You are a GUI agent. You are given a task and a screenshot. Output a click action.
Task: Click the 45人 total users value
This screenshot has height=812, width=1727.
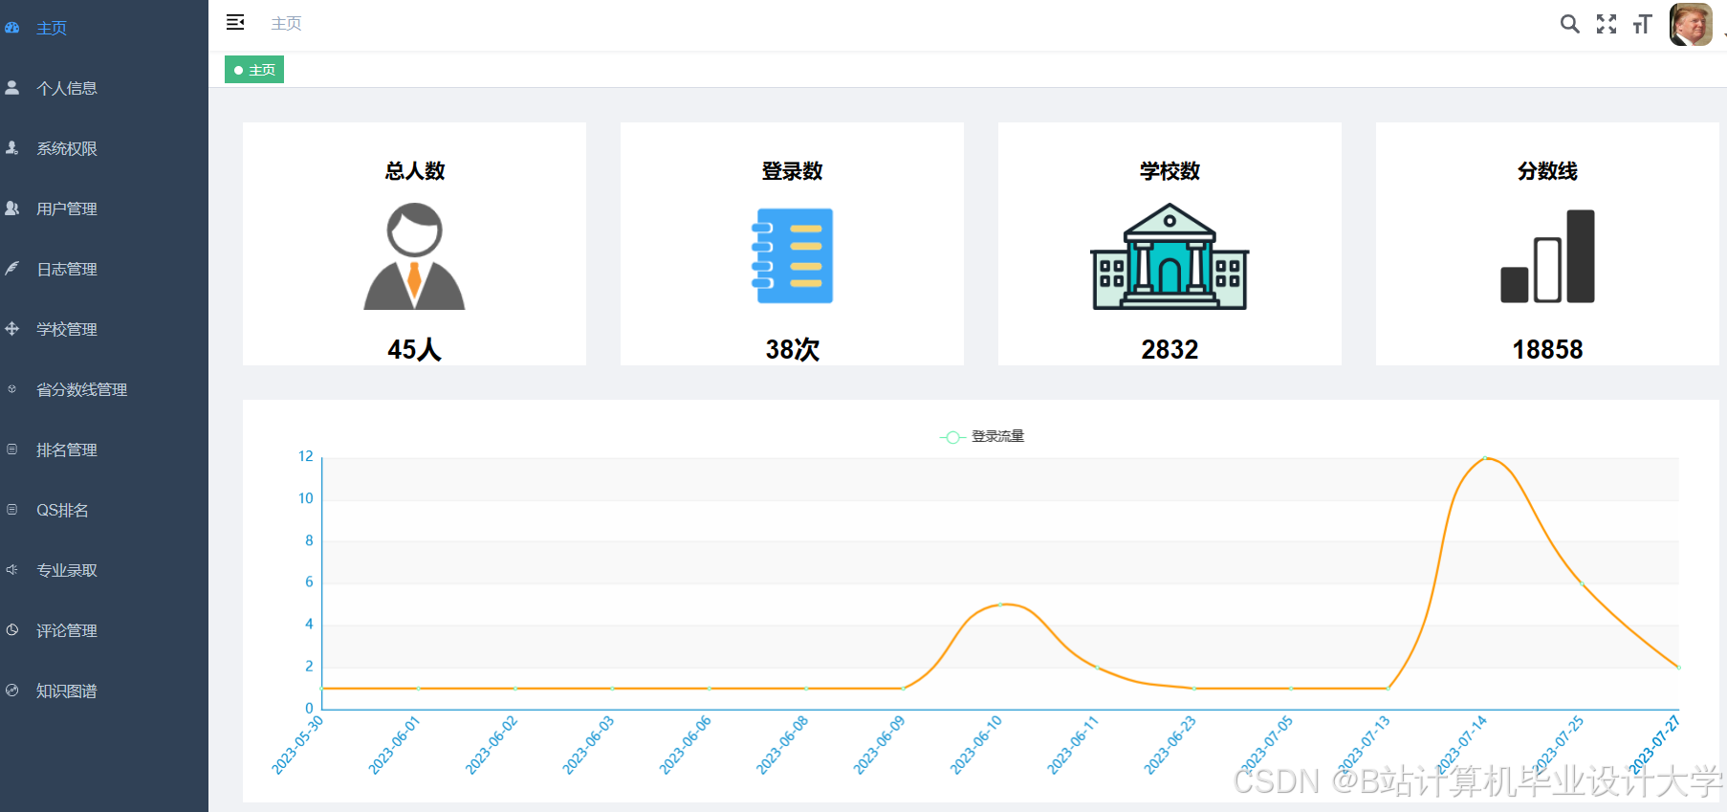coord(414,349)
